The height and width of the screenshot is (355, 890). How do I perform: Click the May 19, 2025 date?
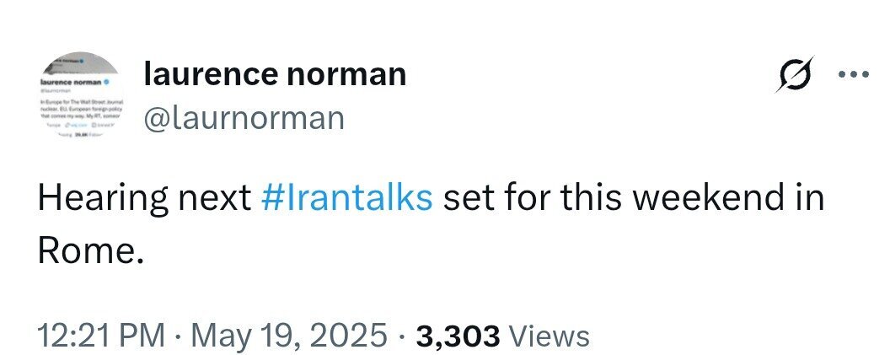coord(285,336)
